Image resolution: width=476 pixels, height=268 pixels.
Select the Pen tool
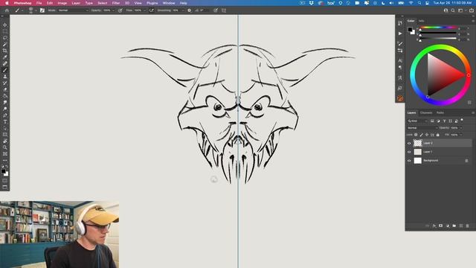(x=5, y=115)
